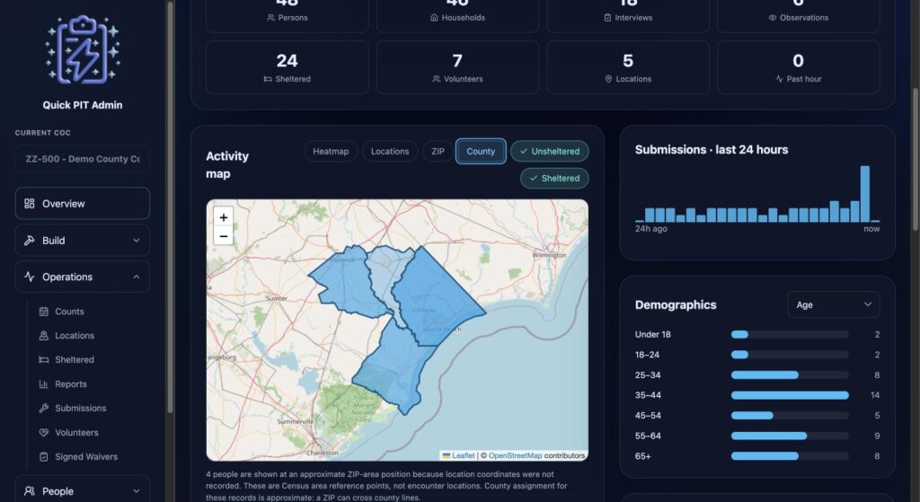
Task: Open the Age demographics dropdown
Action: 833,304
